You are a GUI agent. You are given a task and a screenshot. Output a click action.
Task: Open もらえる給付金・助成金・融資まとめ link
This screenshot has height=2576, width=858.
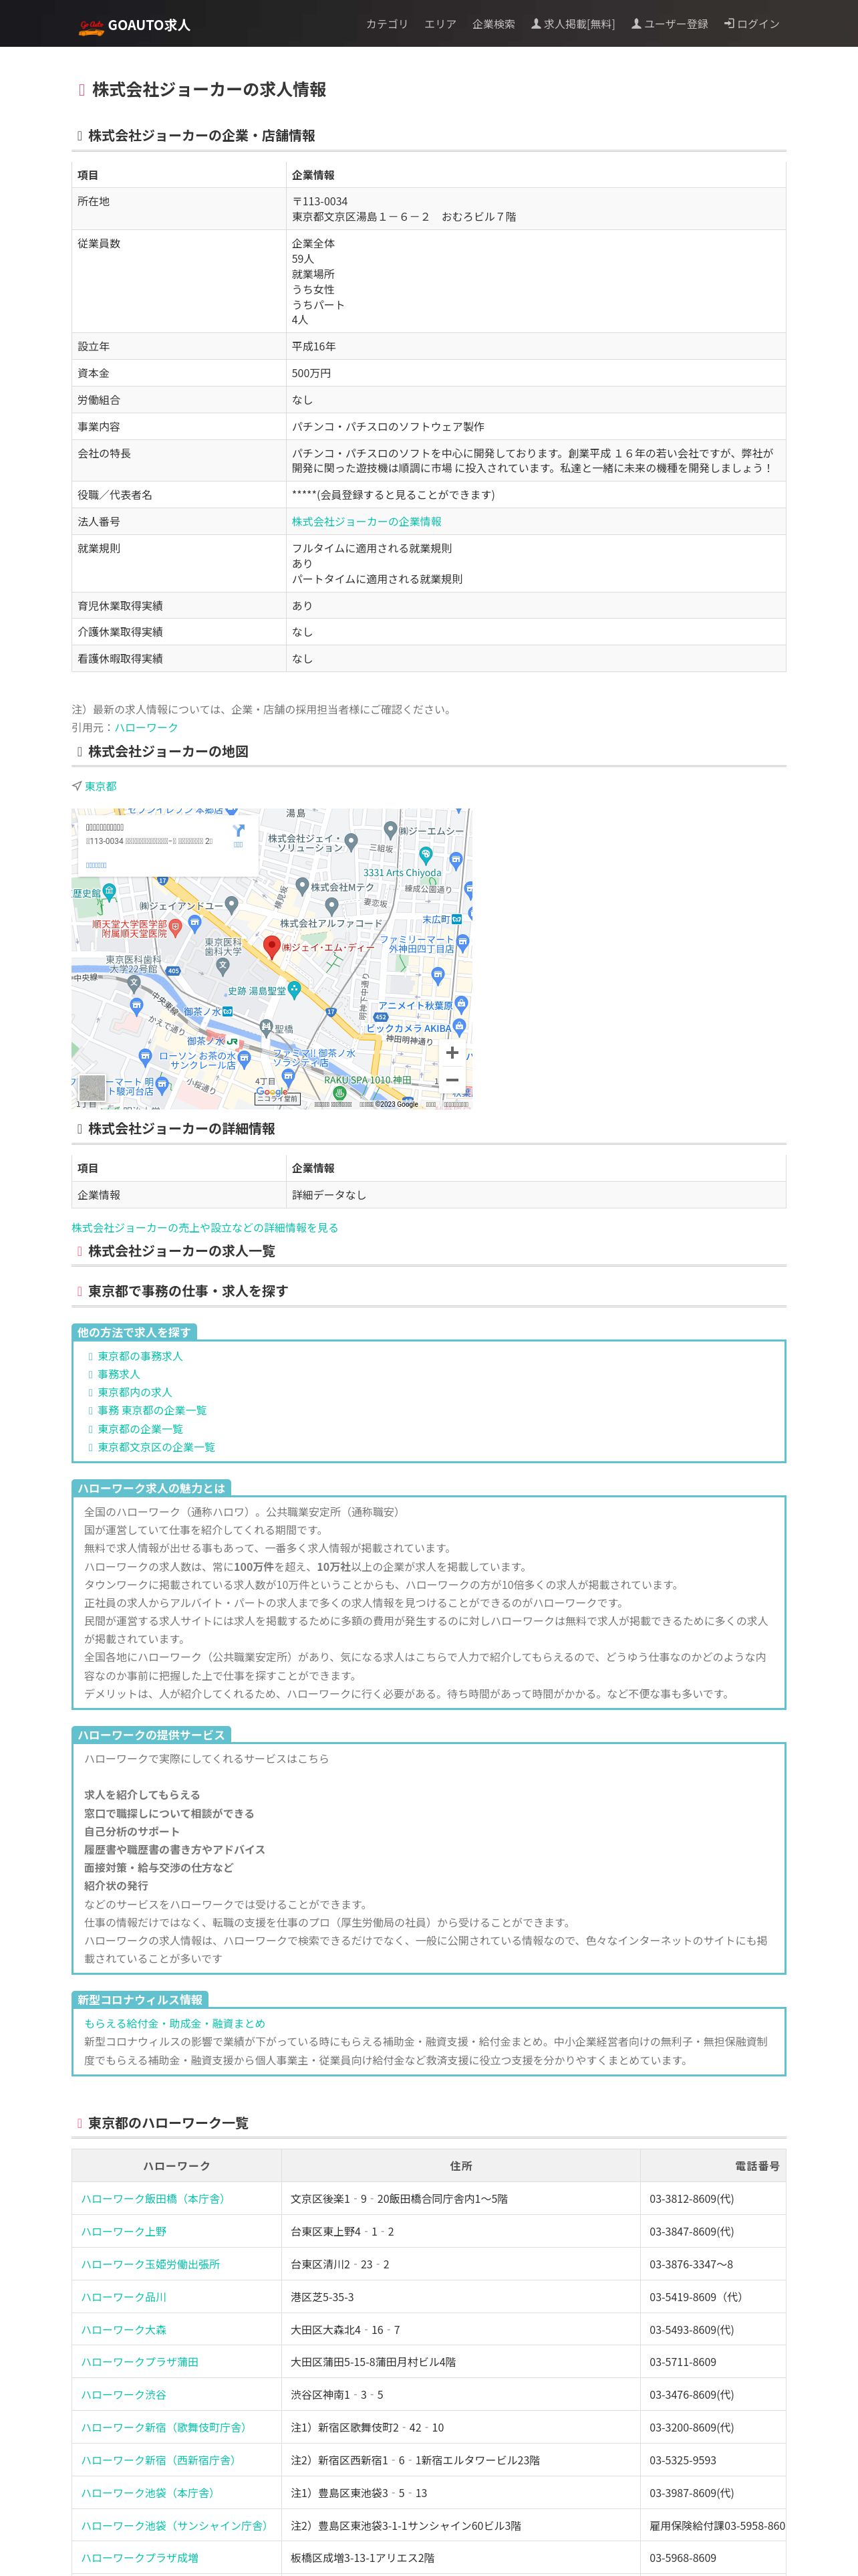coord(175,2023)
